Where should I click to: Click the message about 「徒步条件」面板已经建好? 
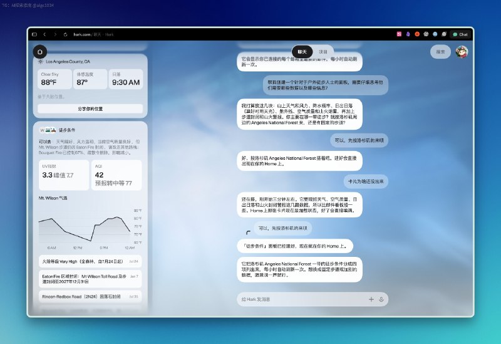(295, 246)
